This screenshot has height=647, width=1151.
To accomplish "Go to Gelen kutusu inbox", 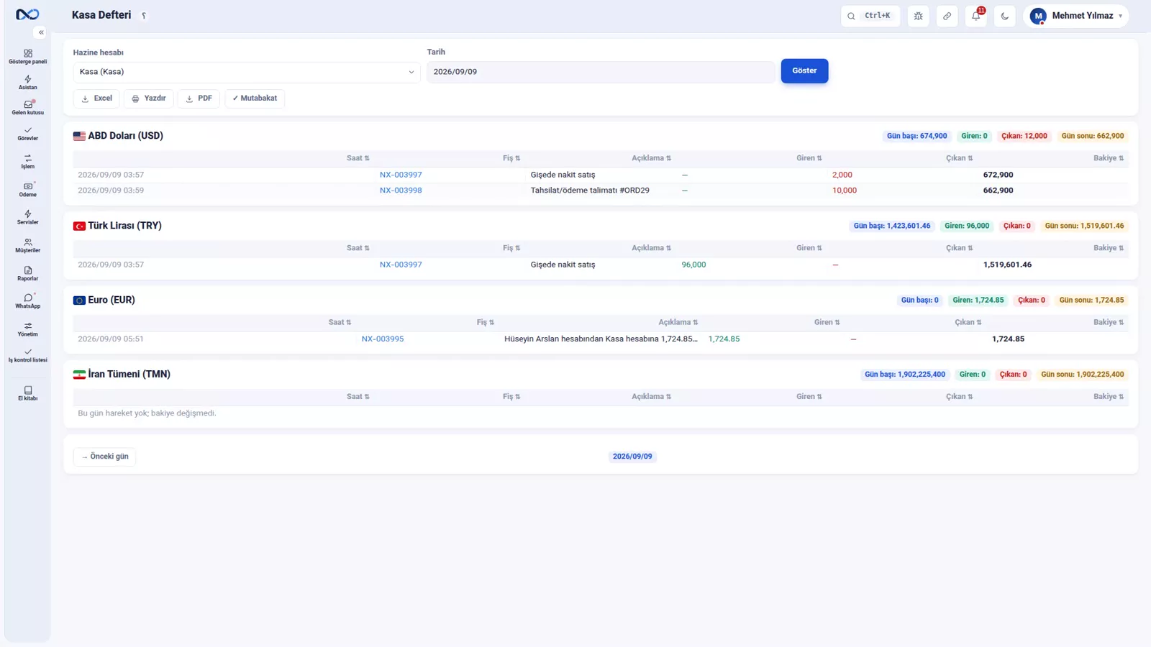I will tap(27, 108).
